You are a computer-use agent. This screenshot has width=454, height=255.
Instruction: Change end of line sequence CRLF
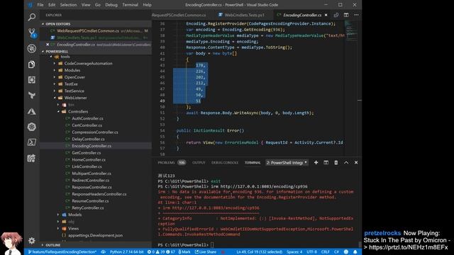pyautogui.click(x=325, y=252)
